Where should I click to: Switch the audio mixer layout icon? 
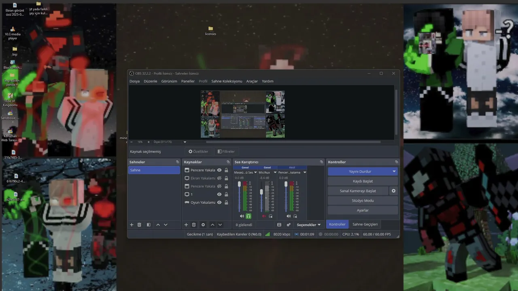click(279, 225)
